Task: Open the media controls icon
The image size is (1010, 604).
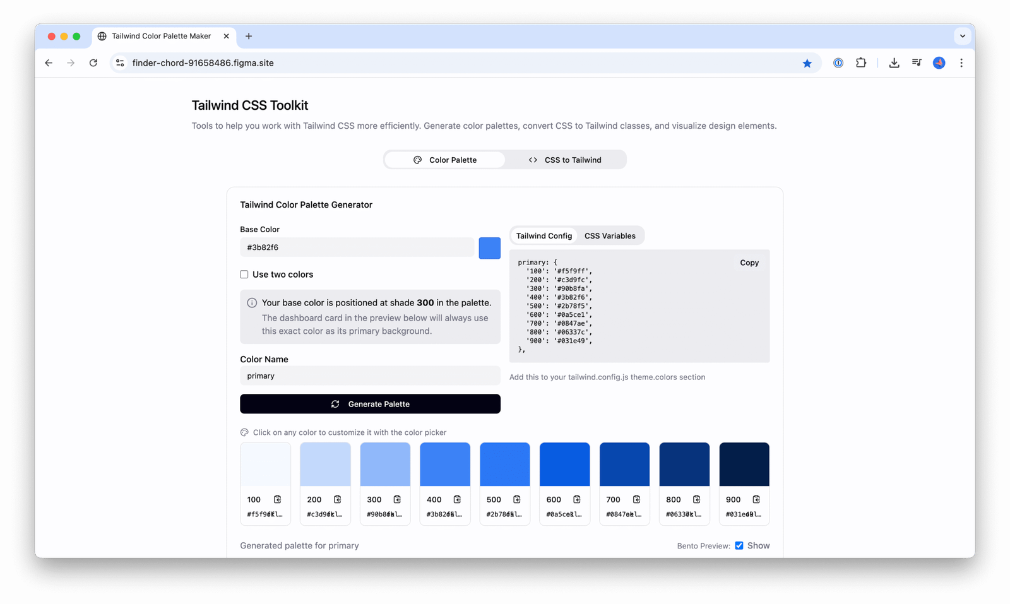Action: tap(917, 63)
